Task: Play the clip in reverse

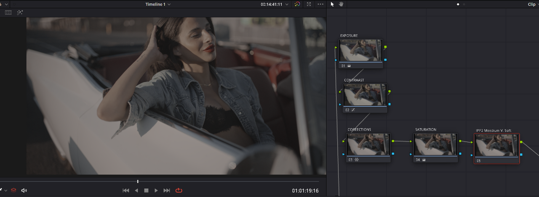Action: coord(136,190)
